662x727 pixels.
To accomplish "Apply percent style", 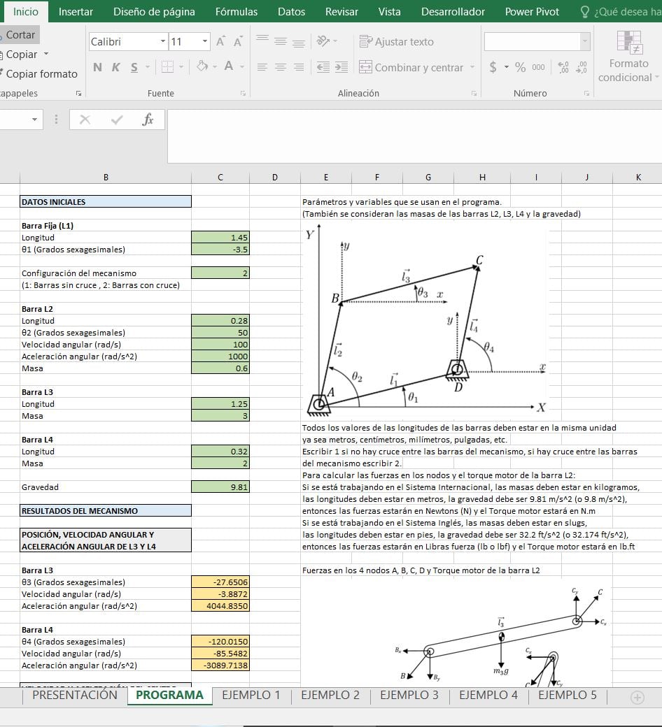I will point(521,67).
